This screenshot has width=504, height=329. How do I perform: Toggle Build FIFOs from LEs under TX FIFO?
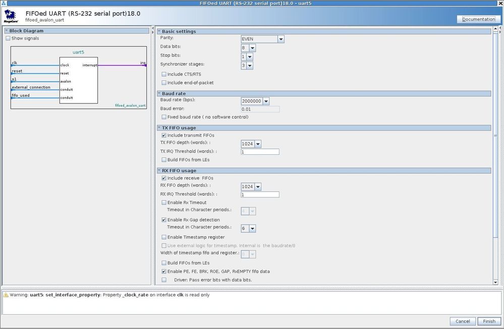click(x=164, y=160)
